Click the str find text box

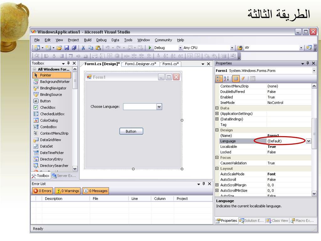[x=271, y=48]
